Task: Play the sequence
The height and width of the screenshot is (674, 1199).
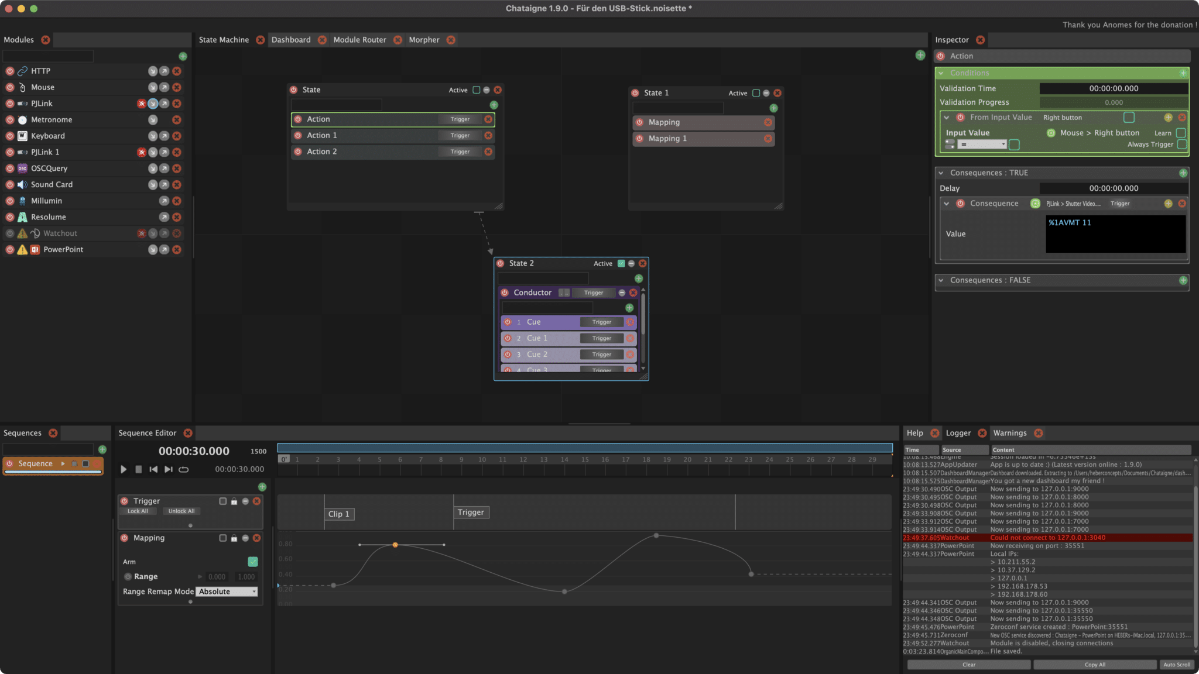Action: pos(124,469)
